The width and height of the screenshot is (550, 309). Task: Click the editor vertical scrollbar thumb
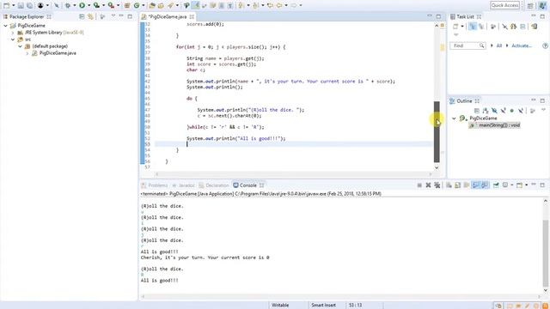coord(437,131)
